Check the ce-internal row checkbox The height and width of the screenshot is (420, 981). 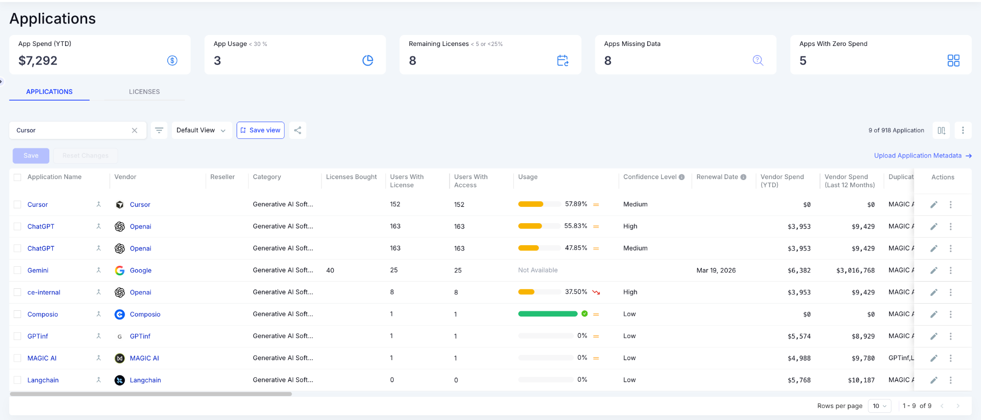point(17,292)
